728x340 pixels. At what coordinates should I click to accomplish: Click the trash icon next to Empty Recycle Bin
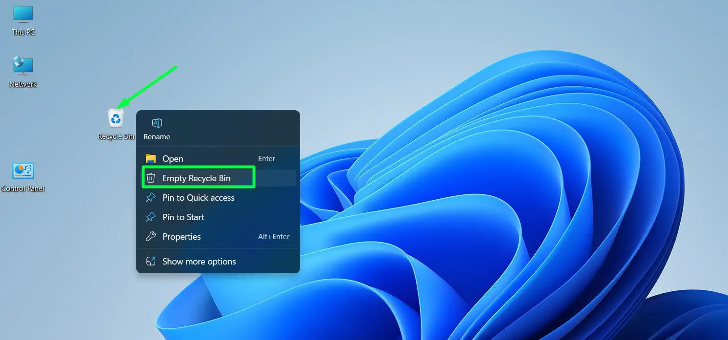point(151,177)
